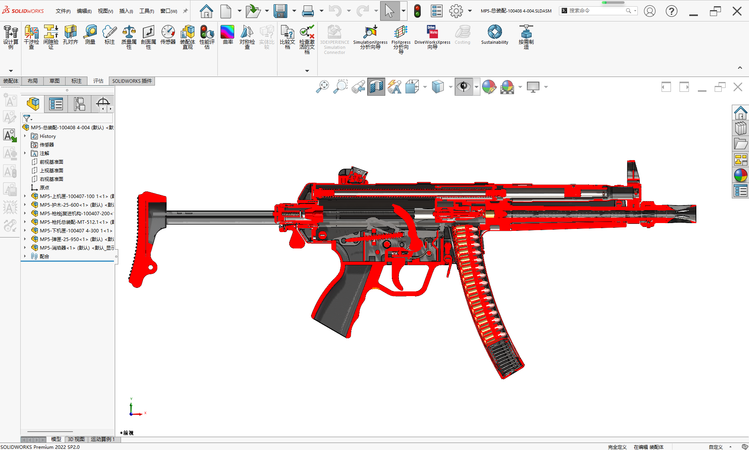Open the Appearances task pane tab
The height and width of the screenshot is (450, 749).
(x=740, y=175)
